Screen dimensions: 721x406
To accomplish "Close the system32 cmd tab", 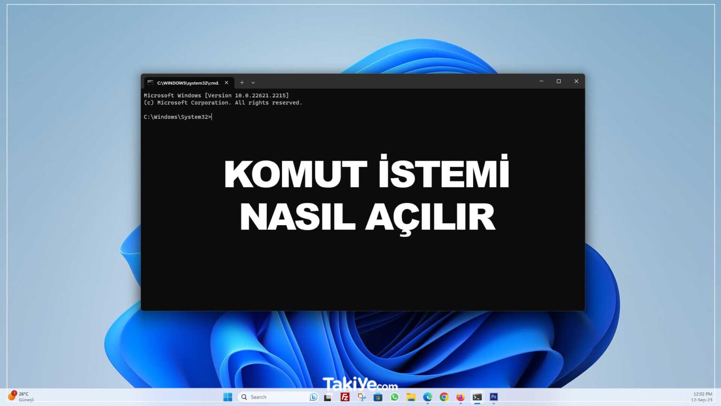I will click(x=227, y=83).
